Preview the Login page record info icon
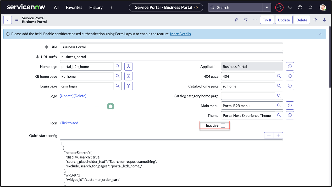332x187 pixels. 129,86
